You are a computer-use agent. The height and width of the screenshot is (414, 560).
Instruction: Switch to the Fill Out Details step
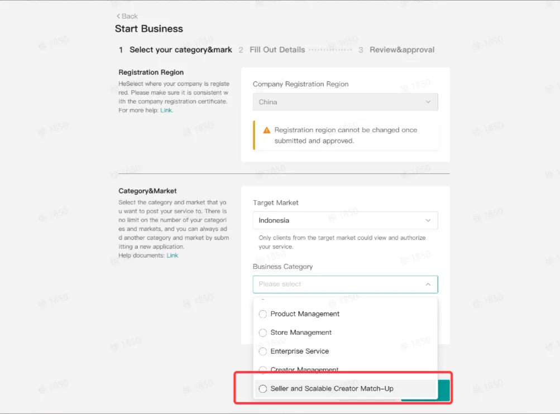[272, 50]
